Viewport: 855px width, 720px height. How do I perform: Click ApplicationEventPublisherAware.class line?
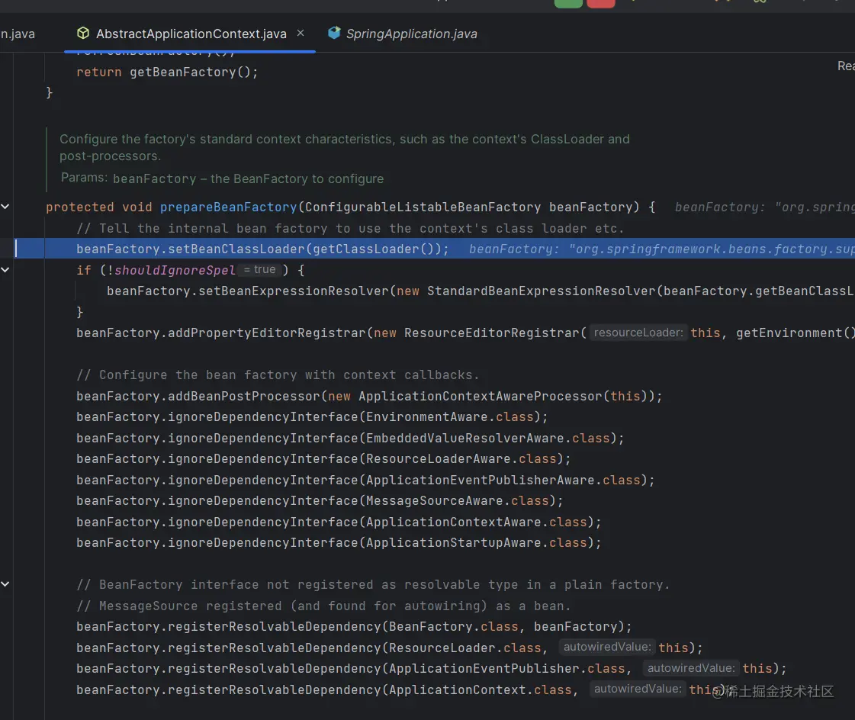tap(365, 480)
